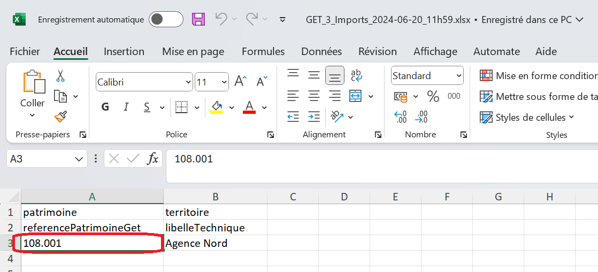Image resolution: width=598 pixels, height=272 pixels.
Task: Click the Excel application icon
Action: pos(19,19)
